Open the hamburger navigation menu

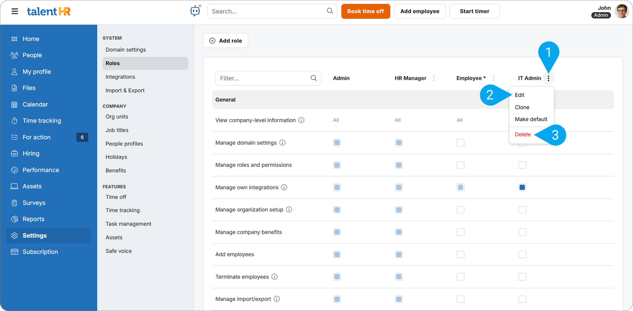(x=15, y=11)
